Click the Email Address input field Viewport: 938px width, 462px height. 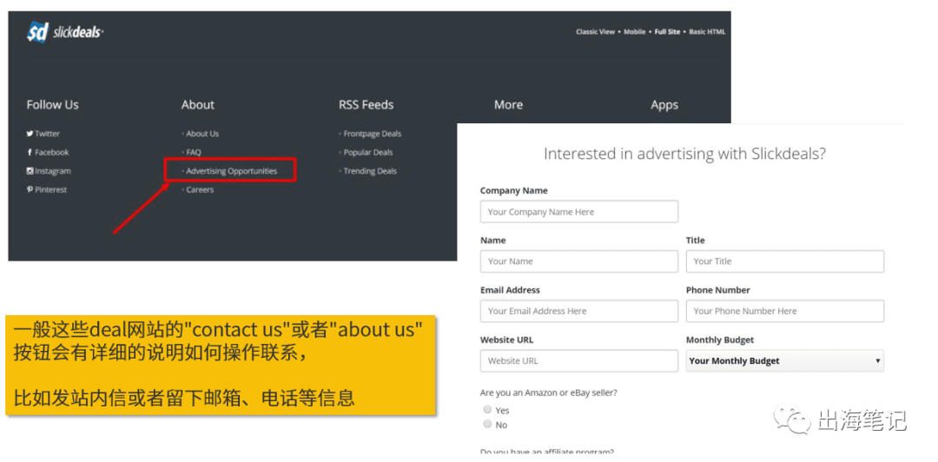pyautogui.click(x=579, y=311)
